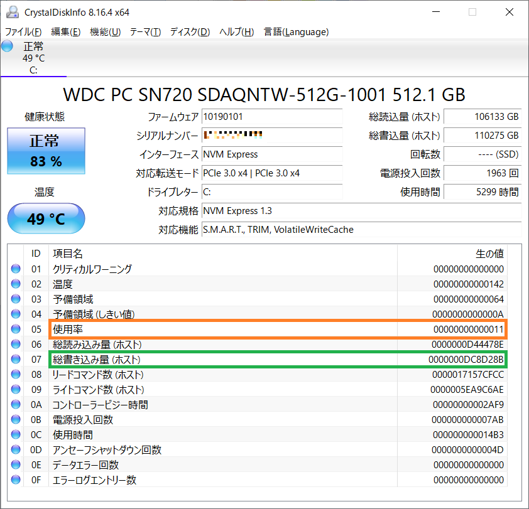
Task: Open the 機能(U) menu
Action: [106, 31]
